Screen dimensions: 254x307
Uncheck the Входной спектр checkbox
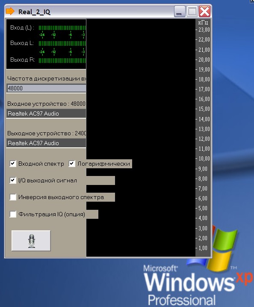click(13, 164)
